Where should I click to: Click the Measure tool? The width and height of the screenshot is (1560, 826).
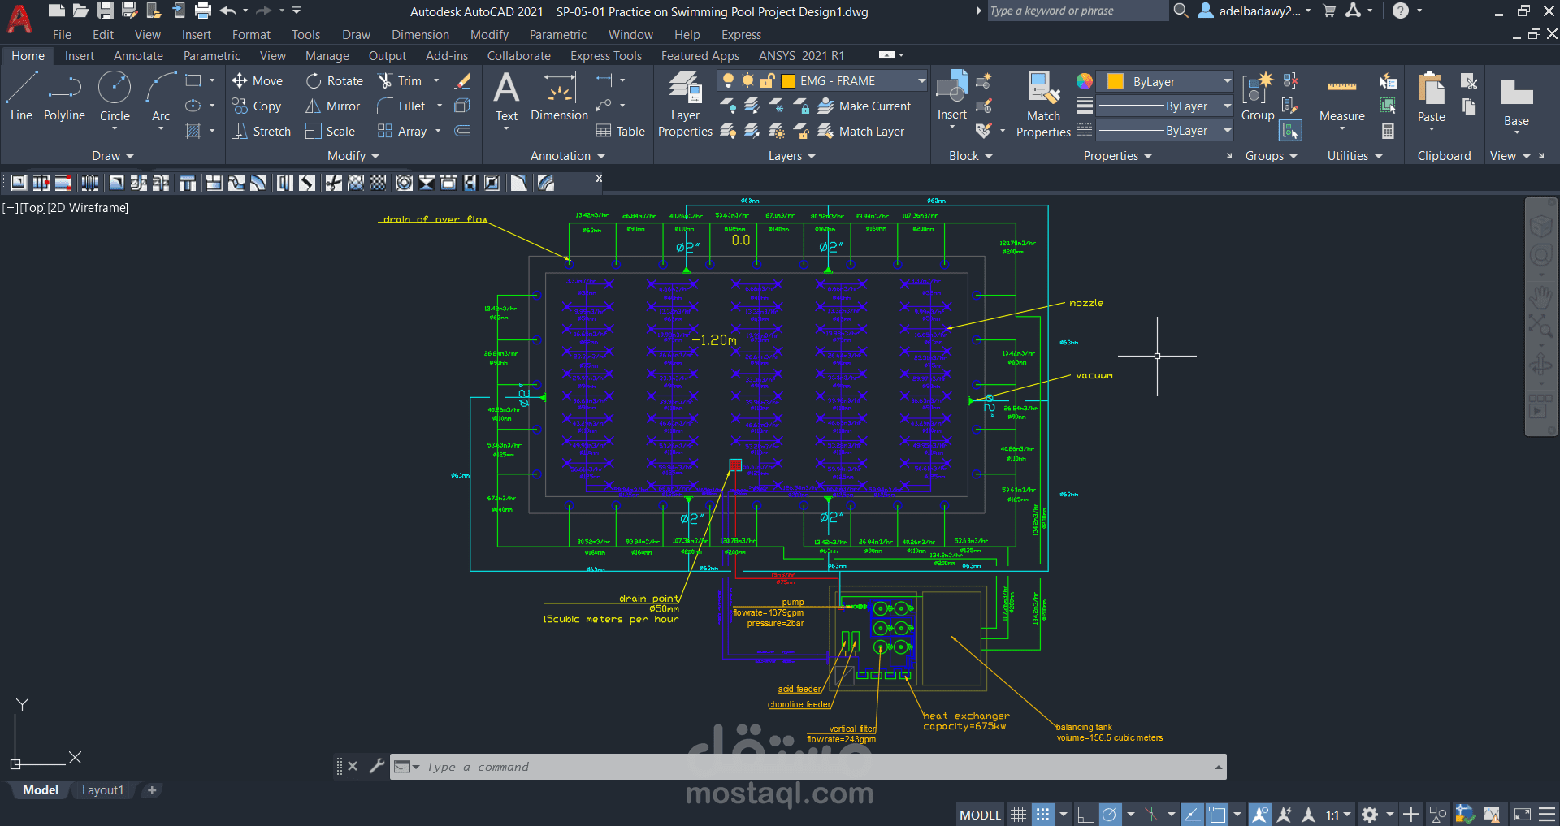click(1342, 97)
